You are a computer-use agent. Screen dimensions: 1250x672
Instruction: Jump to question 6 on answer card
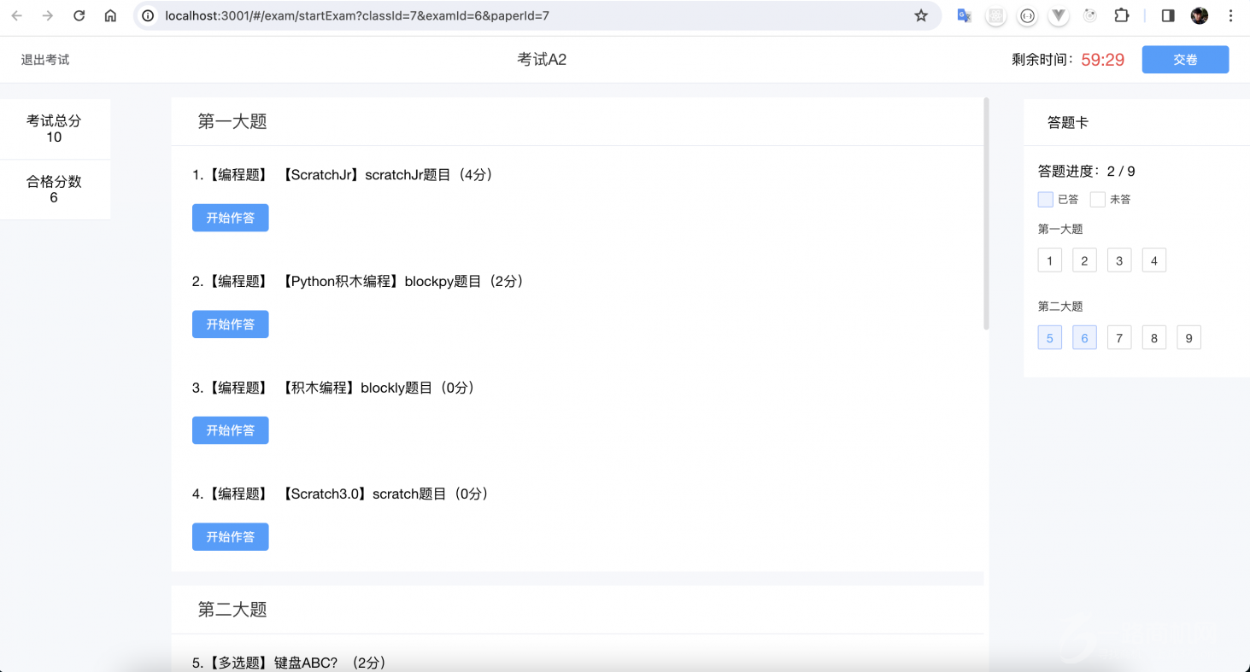pyautogui.click(x=1084, y=338)
